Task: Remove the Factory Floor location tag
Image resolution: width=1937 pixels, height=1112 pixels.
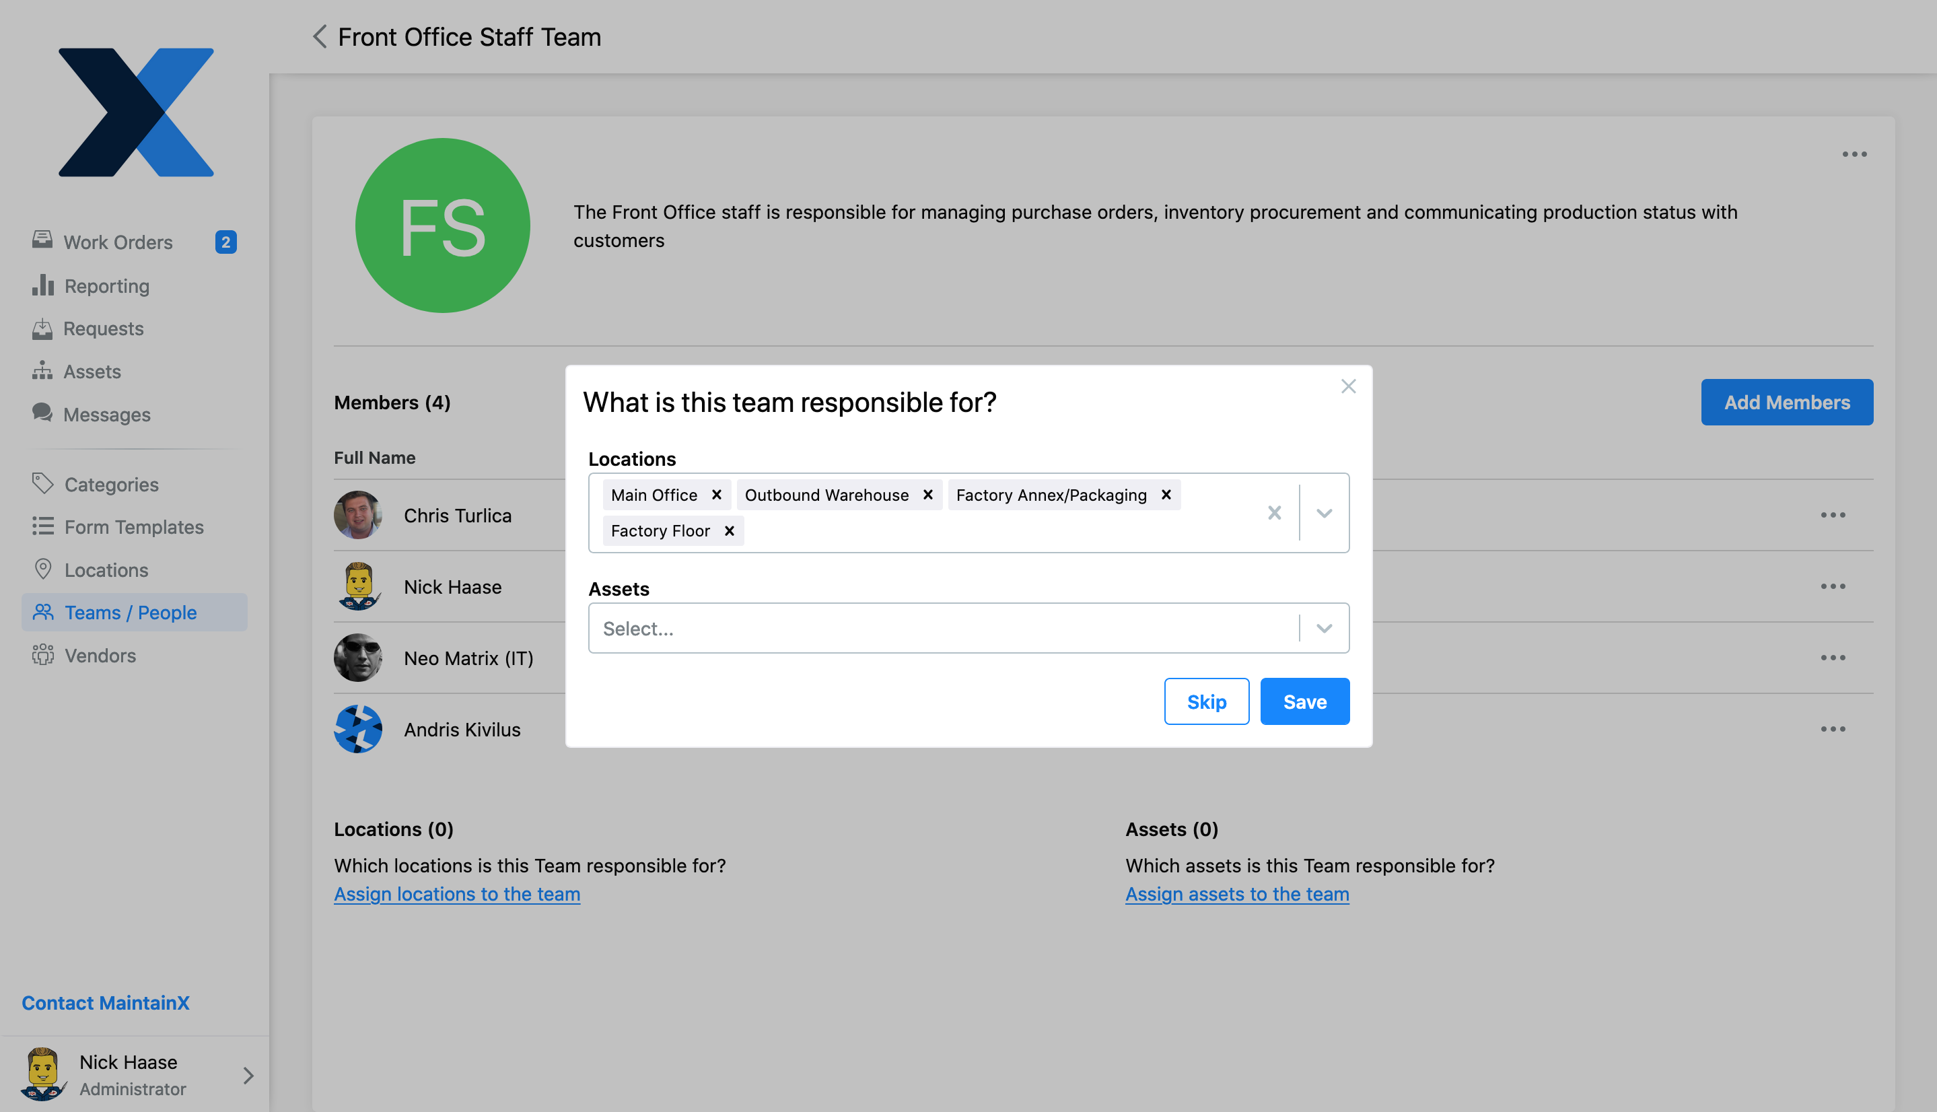Action: [x=729, y=531]
